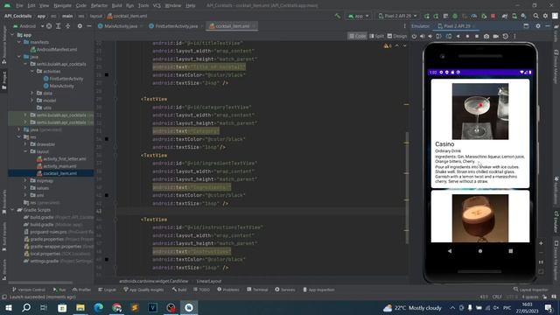Click the emulator power button

point(414,37)
